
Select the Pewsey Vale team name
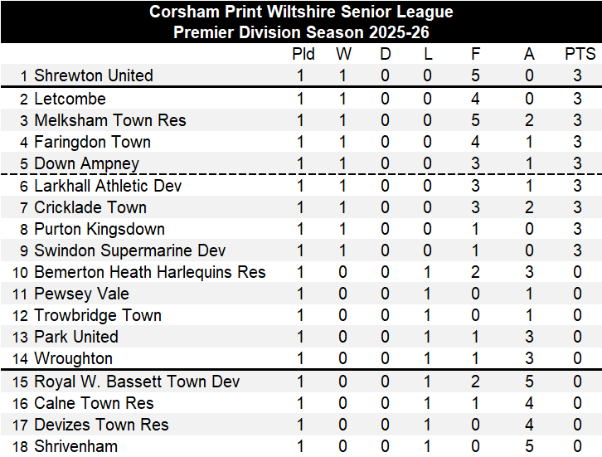[81, 294]
